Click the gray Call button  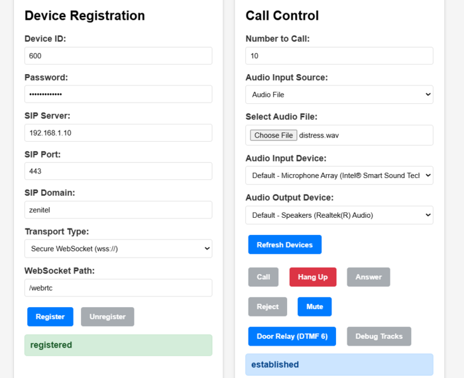click(x=263, y=277)
